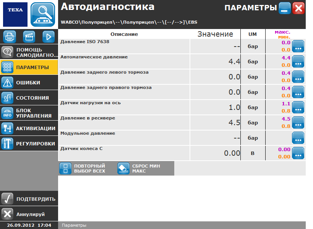The height and width of the screenshot is (229, 313).
Task: Open details button for Модульное давление
Action: [x=298, y=138]
